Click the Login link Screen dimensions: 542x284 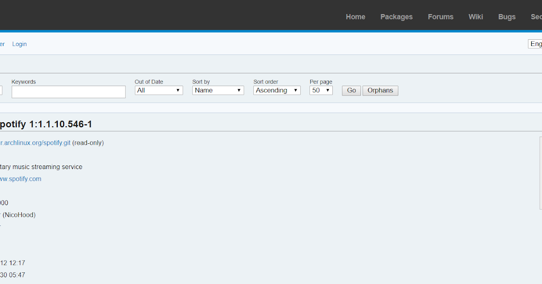[19, 44]
